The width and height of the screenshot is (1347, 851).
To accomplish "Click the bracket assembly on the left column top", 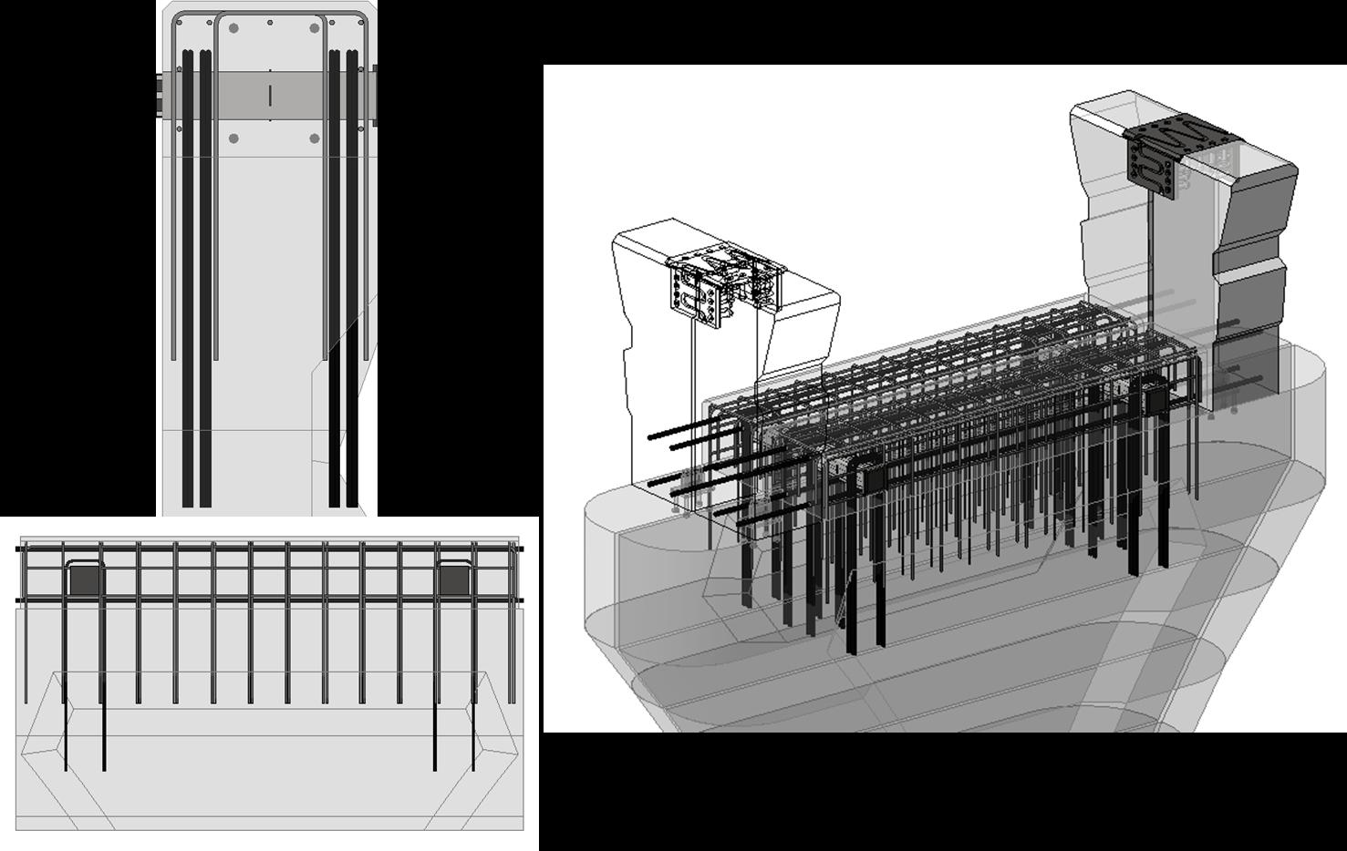I will (x=726, y=285).
